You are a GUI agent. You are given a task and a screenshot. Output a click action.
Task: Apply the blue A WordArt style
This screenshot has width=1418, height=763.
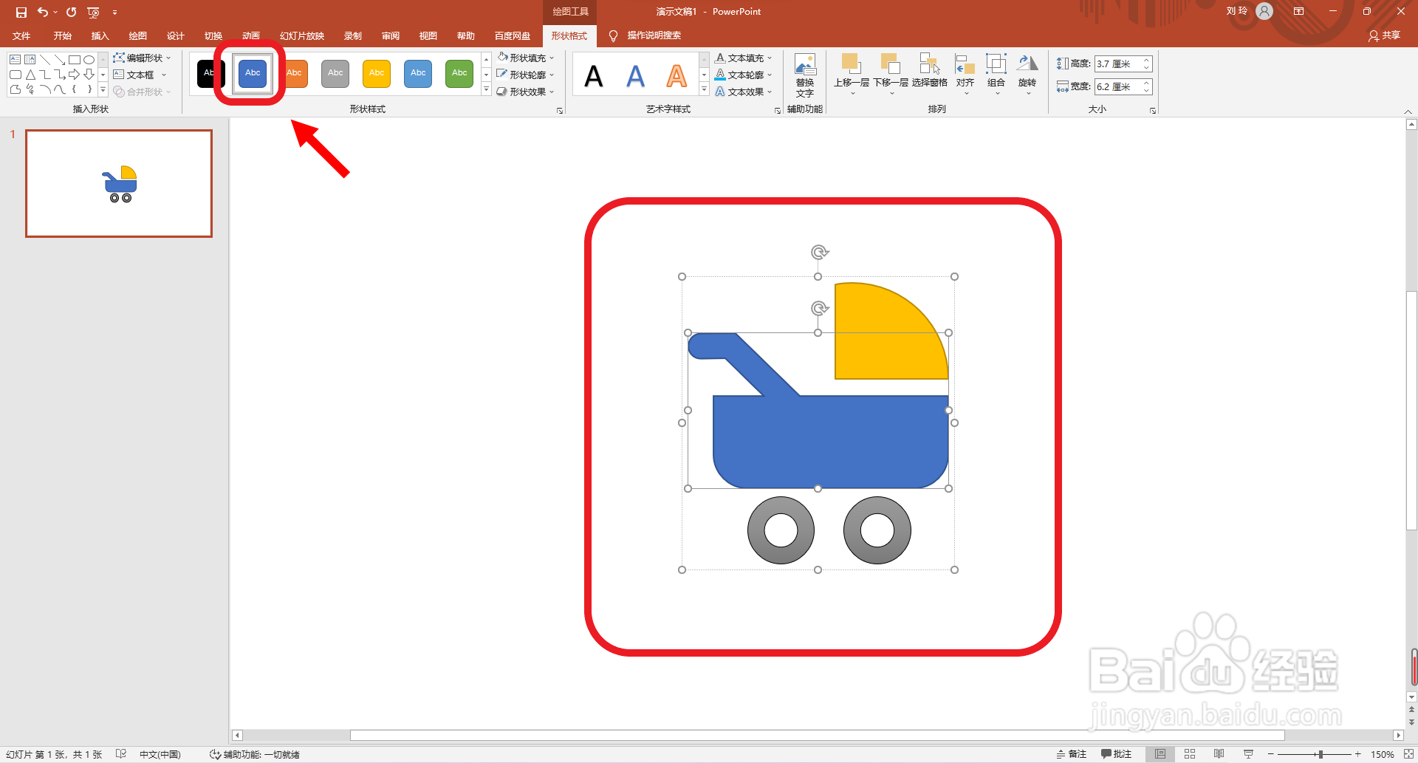635,76
